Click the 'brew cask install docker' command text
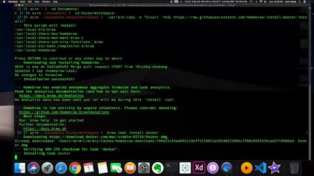Viewport: 314px width, 176px height. click(133, 132)
